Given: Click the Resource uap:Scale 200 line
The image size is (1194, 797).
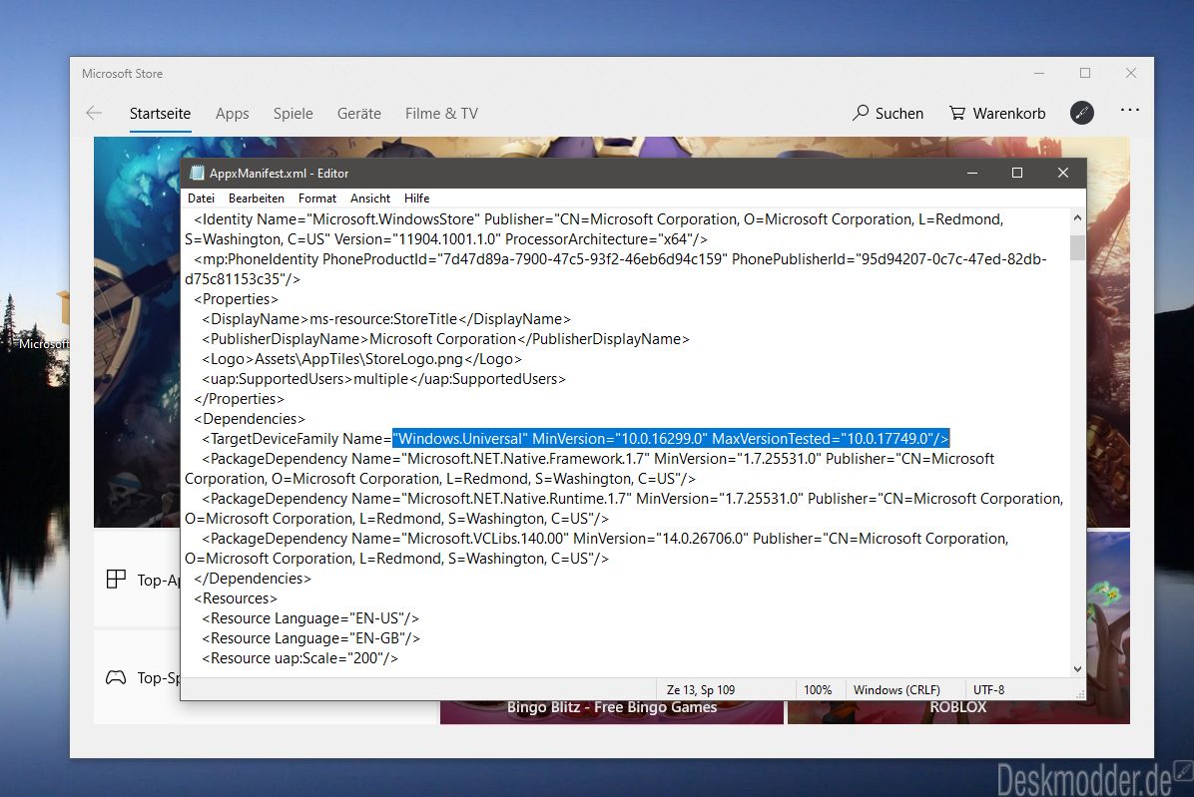Looking at the screenshot, I should pos(299,657).
